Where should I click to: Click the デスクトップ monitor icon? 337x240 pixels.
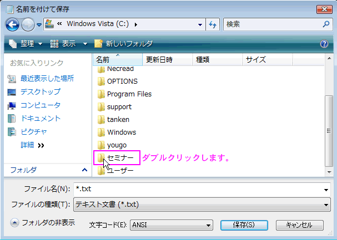12,92
